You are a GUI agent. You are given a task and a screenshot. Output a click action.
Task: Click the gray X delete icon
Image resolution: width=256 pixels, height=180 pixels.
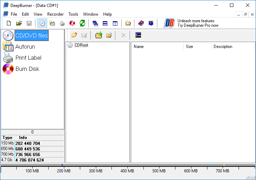(x=123, y=35)
